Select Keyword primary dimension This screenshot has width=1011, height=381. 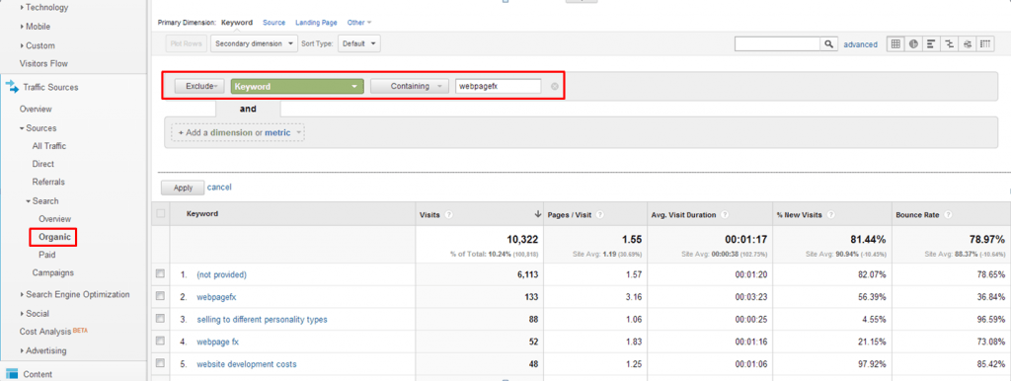pyautogui.click(x=237, y=23)
